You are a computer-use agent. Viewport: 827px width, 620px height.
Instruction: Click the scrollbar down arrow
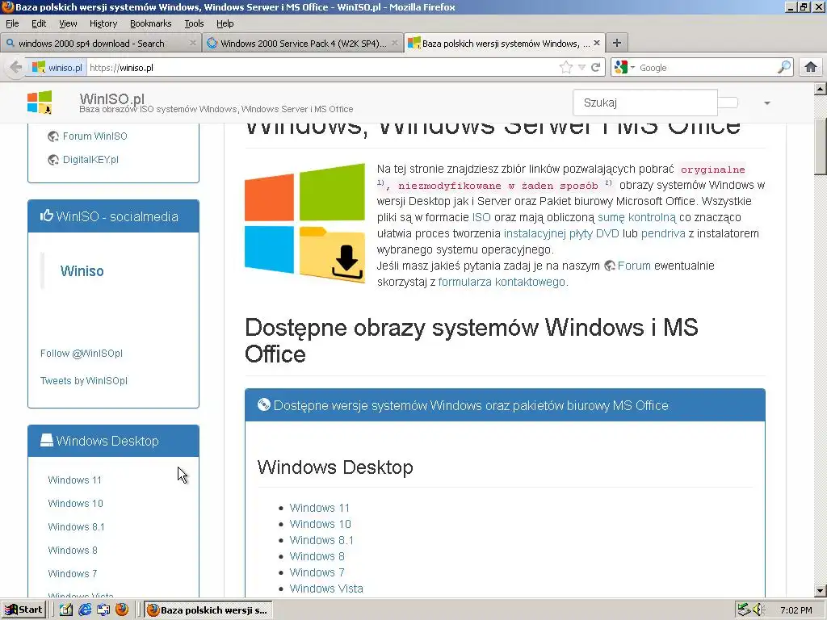click(821, 591)
